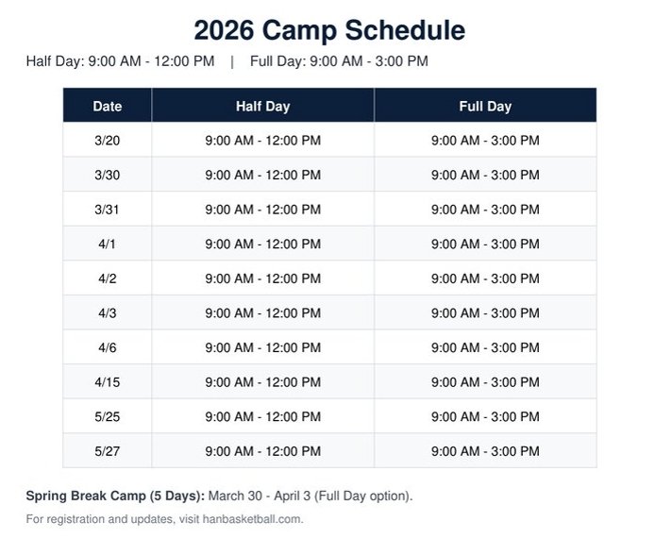Click the 2026 Camp Schedule title
The image size is (655, 539).
328,30
